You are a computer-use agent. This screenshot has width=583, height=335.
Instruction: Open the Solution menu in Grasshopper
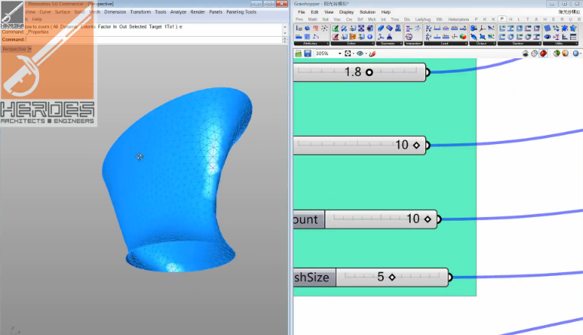[x=367, y=12]
